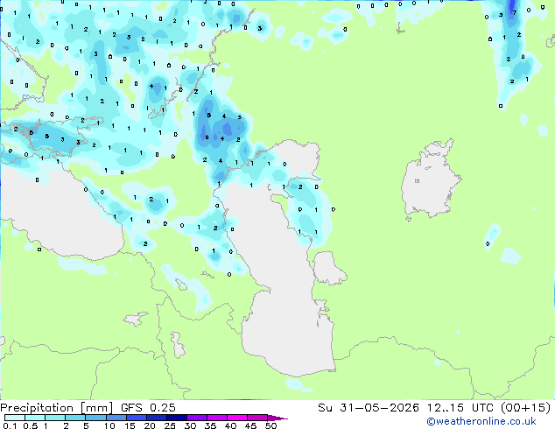Select the dark navy legend swatch between 25 and 30
555x429 pixels.
click(176, 418)
